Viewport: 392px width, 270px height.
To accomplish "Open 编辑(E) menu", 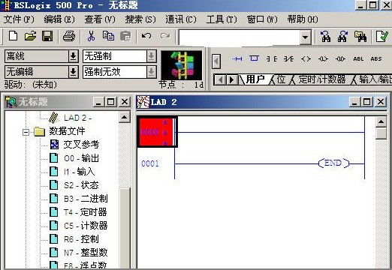I will coord(59,19).
